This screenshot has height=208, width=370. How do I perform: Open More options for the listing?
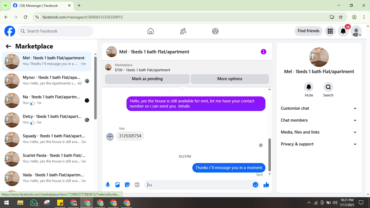click(x=230, y=79)
